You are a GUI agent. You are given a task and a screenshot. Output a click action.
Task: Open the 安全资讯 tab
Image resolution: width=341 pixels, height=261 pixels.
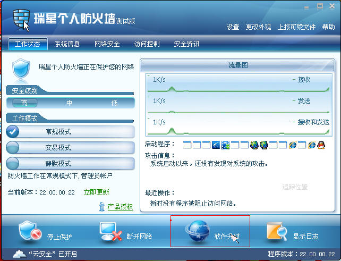[x=186, y=44]
